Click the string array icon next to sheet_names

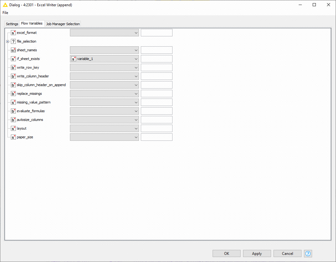13,50
